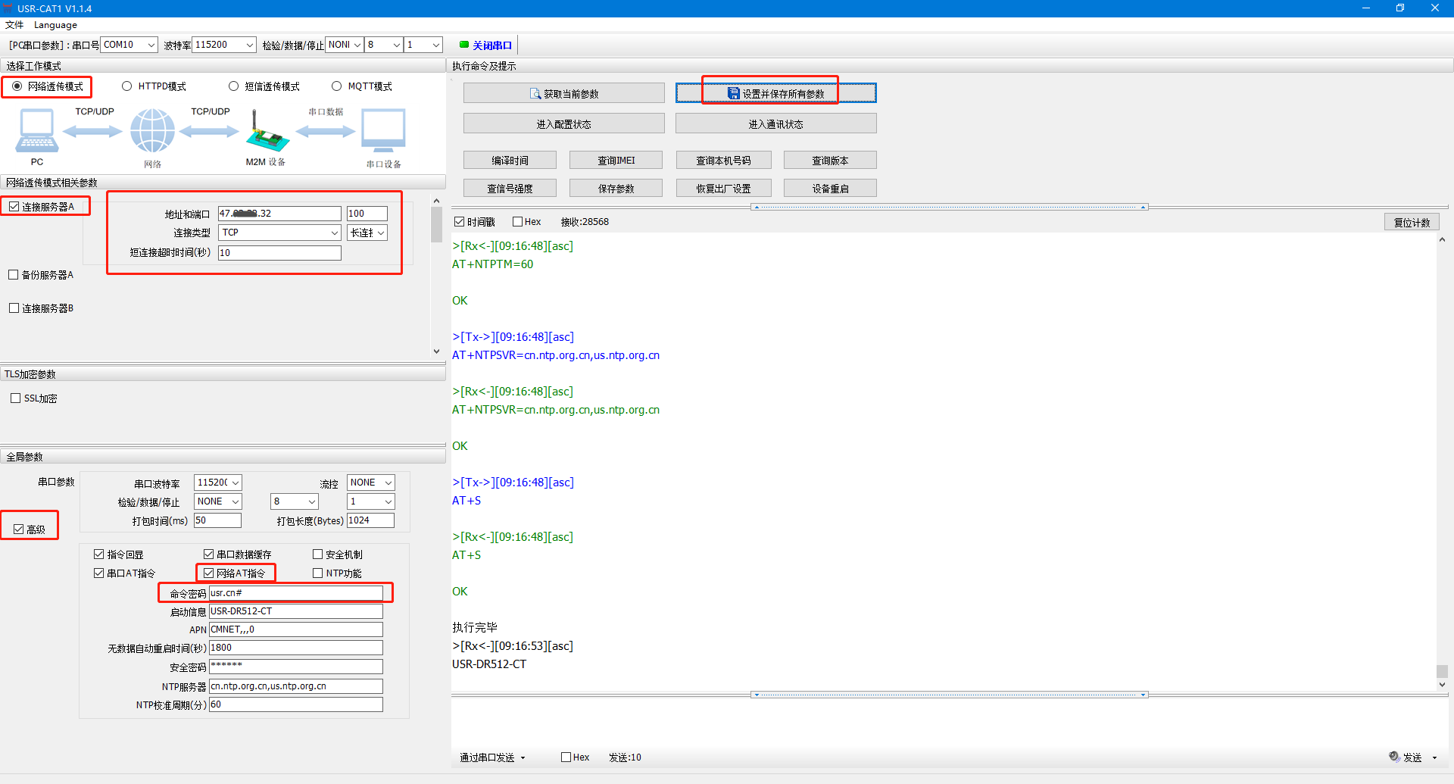Select the MQTT模式 radio button
The width and height of the screenshot is (1454, 784).
[337, 86]
